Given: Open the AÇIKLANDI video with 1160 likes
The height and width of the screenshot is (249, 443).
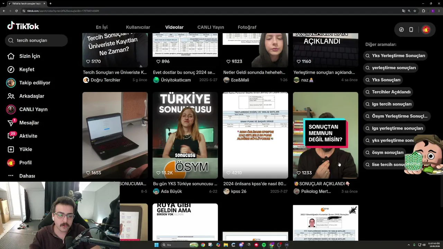Looking at the screenshot, I should 326,50.
